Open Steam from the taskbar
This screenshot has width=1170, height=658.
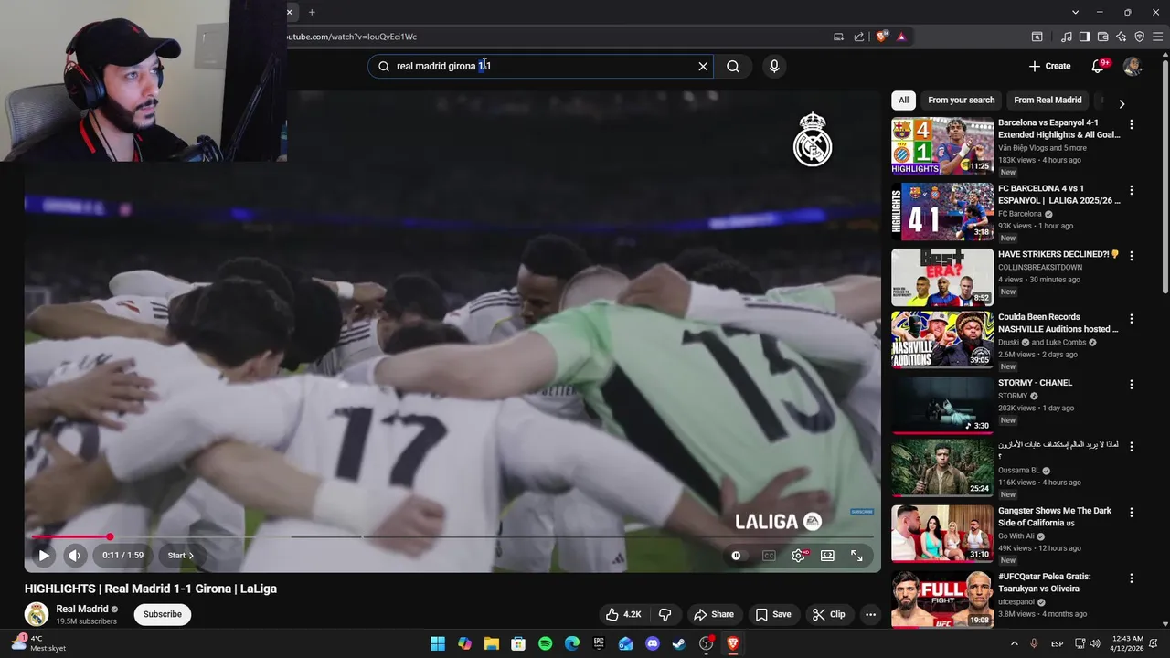coord(679,643)
